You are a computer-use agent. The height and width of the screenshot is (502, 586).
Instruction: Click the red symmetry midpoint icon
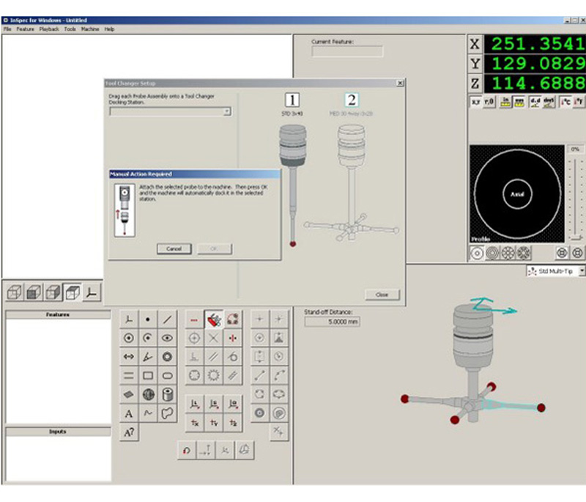click(x=233, y=339)
